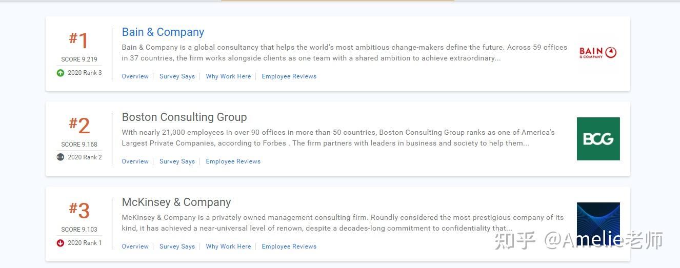The height and width of the screenshot is (268, 680).
Task: Click the 2020 Rank 1 label
Action: [85, 243]
